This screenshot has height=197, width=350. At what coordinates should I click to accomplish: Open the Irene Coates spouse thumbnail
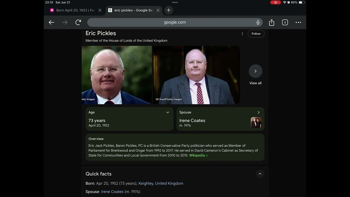[x=256, y=123]
